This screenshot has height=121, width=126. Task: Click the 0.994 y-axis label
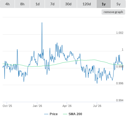[120, 100]
